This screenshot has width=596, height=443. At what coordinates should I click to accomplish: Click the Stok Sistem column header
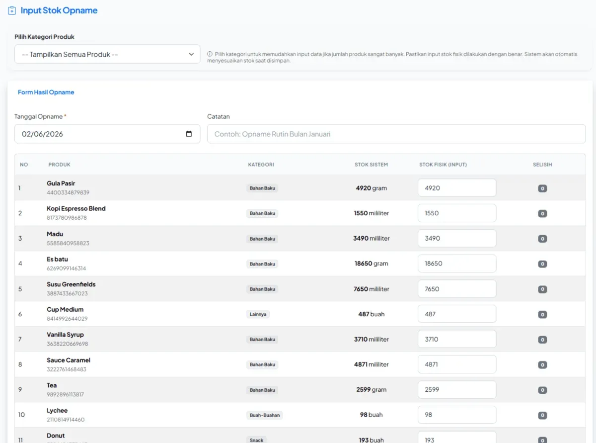371,165
